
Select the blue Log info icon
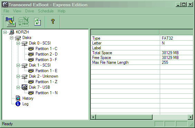tap(18, 104)
